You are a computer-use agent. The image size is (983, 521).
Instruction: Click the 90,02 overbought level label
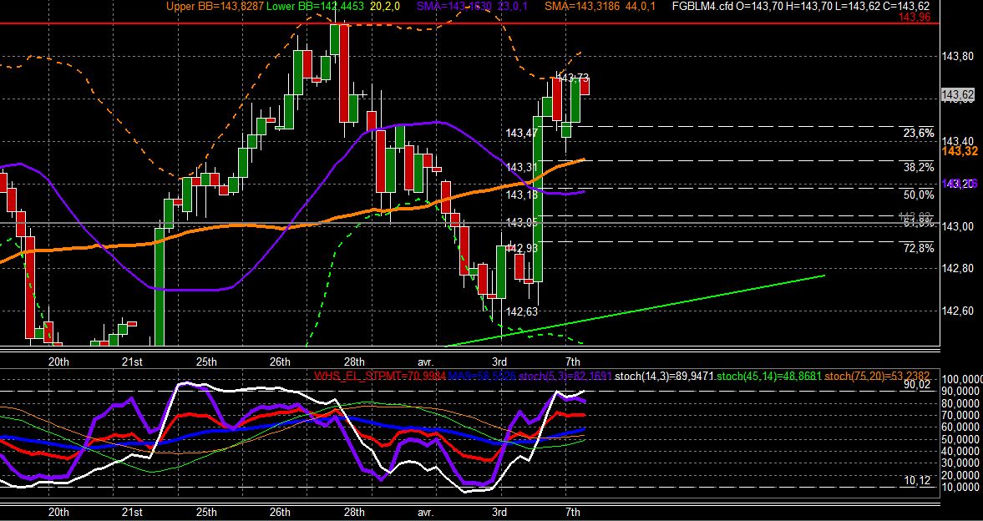[916, 386]
